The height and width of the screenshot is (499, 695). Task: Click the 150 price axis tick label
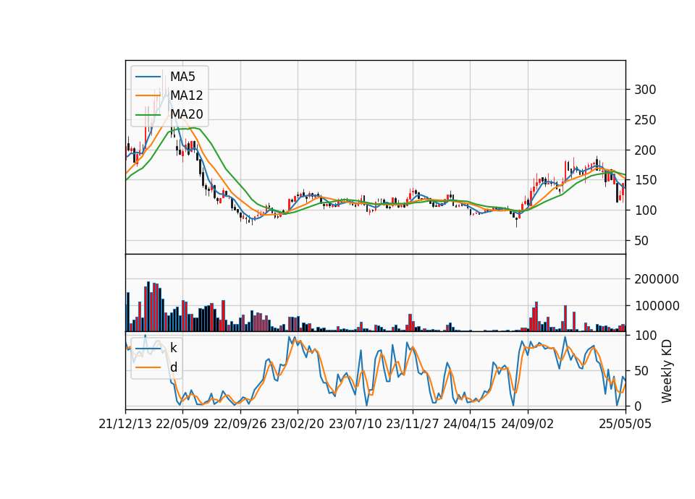coord(645,180)
